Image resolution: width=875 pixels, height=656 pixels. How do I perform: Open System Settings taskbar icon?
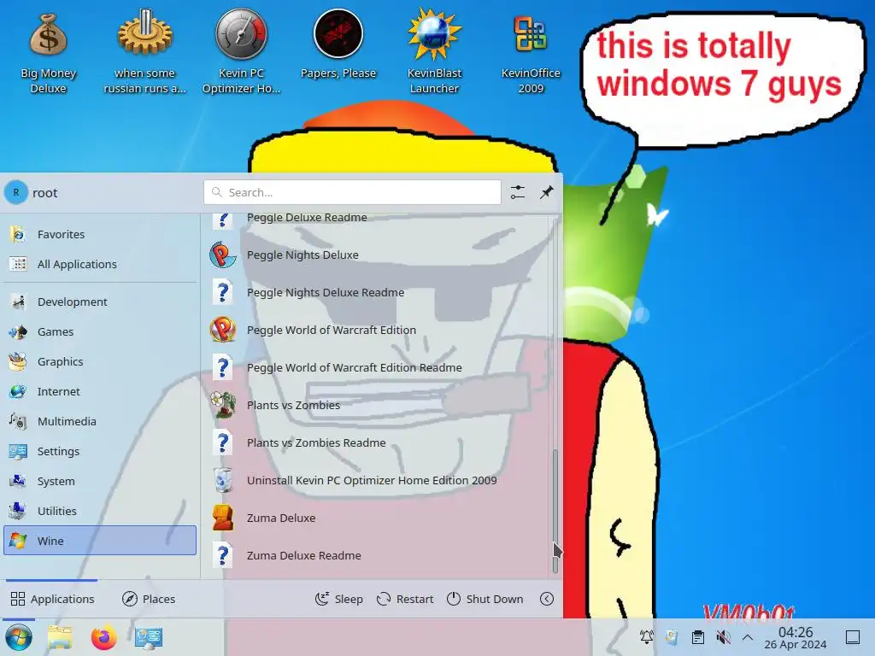click(149, 637)
